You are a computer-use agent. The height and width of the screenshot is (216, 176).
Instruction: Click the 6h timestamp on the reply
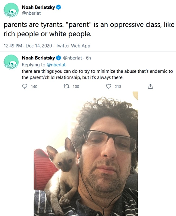(x=89, y=58)
